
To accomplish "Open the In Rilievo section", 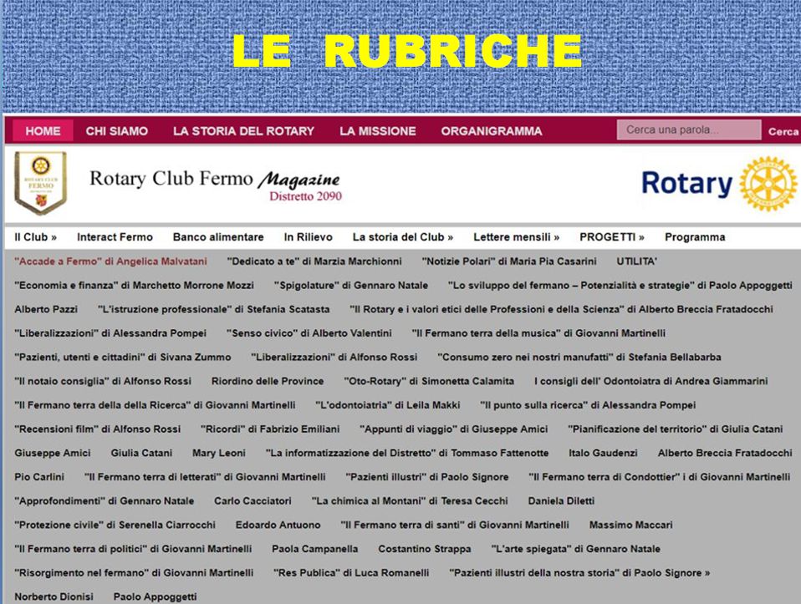I will [308, 237].
